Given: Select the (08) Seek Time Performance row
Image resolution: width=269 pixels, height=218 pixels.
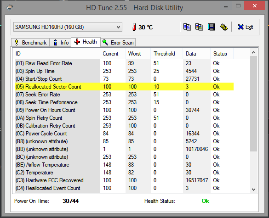Looking at the screenshot, I should click(x=124, y=102).
